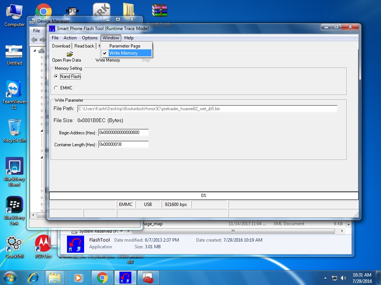Open Device Manager File menu
Image resolution: width=381 pixels, height=285 pixels.
pos(36,31)
